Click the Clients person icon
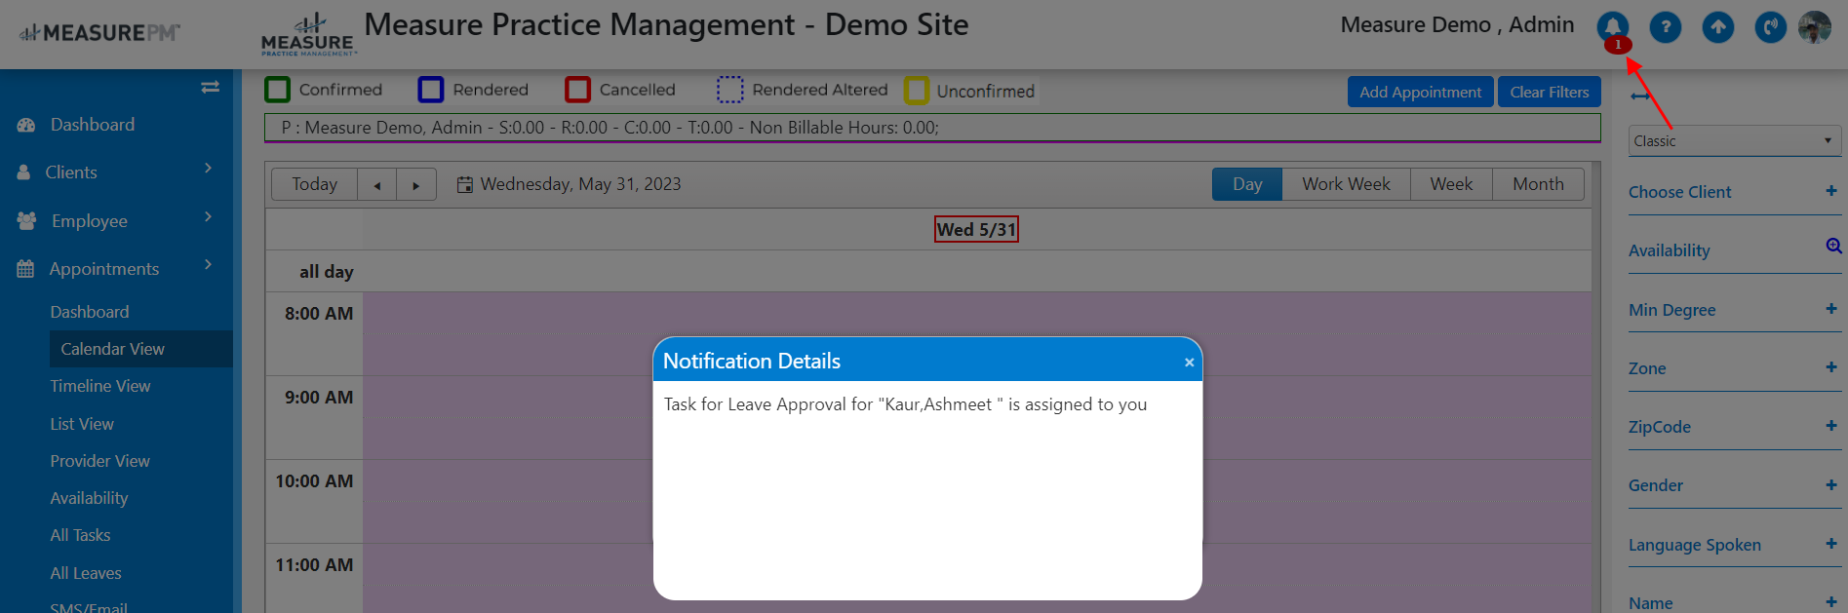 pos(23,172)
